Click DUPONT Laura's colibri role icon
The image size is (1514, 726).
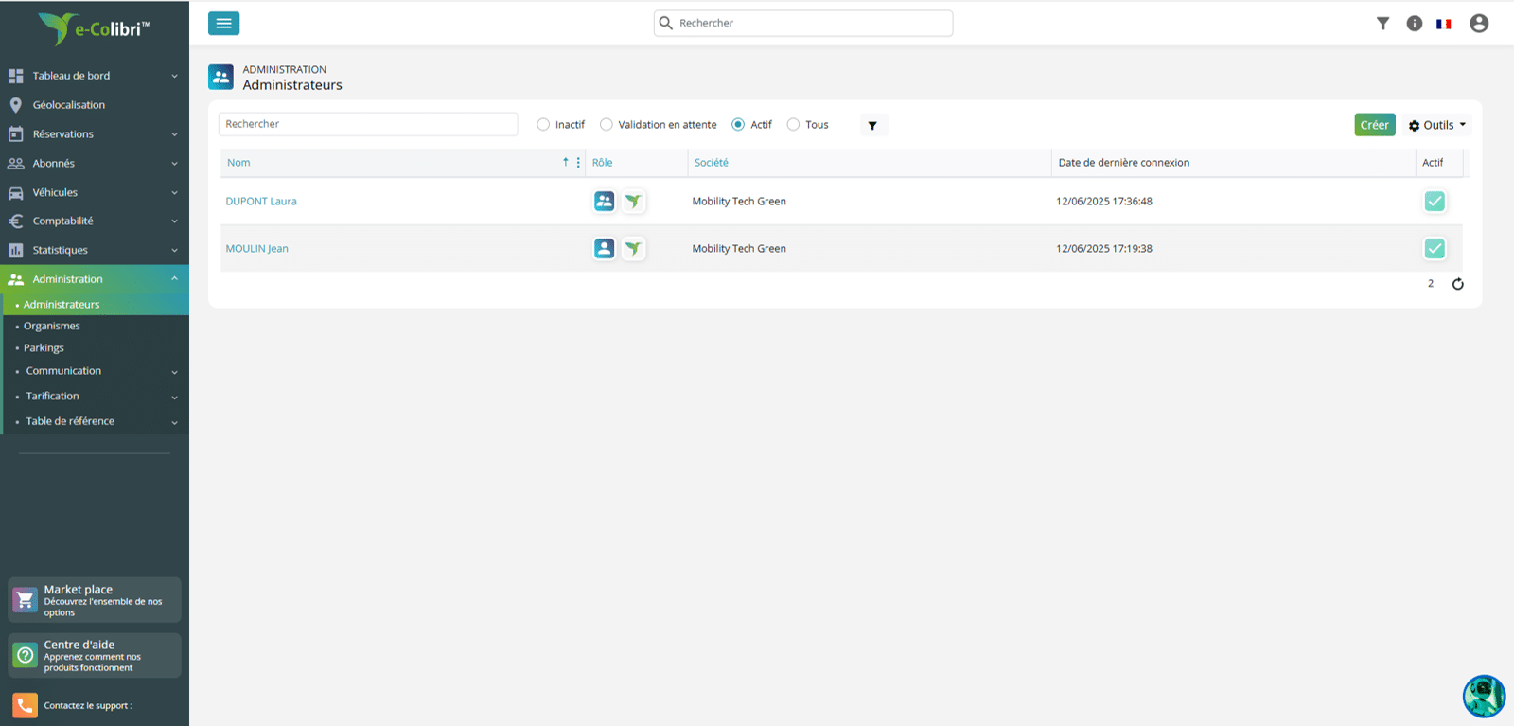click(633, 201)
